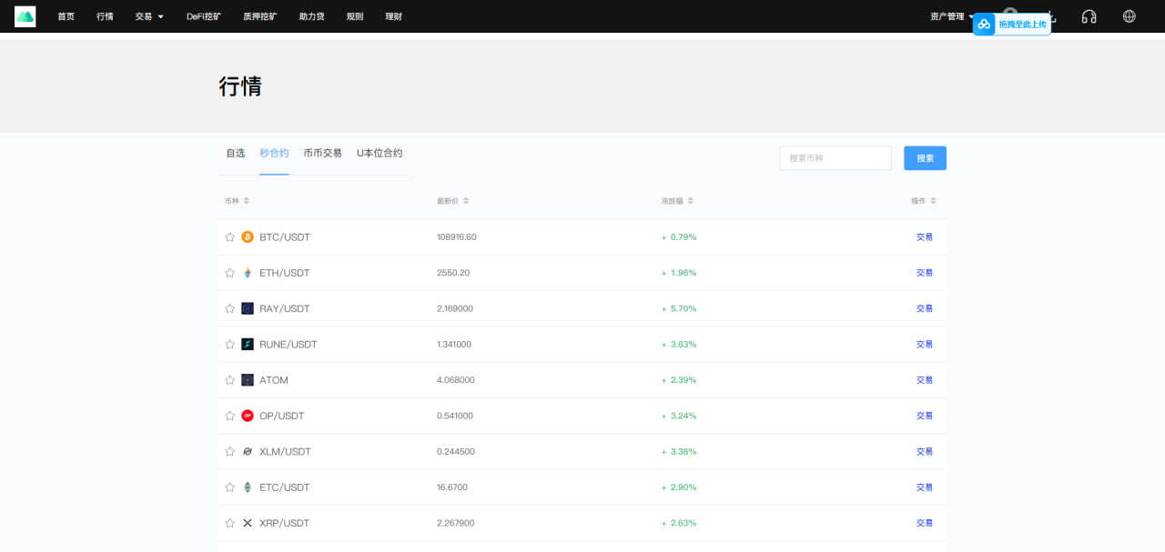Image resolution: width=1165 pixels, height=552 pixels.
Task: Click the ETH/USDT ethereum coin icon
Action: (248, 273)
